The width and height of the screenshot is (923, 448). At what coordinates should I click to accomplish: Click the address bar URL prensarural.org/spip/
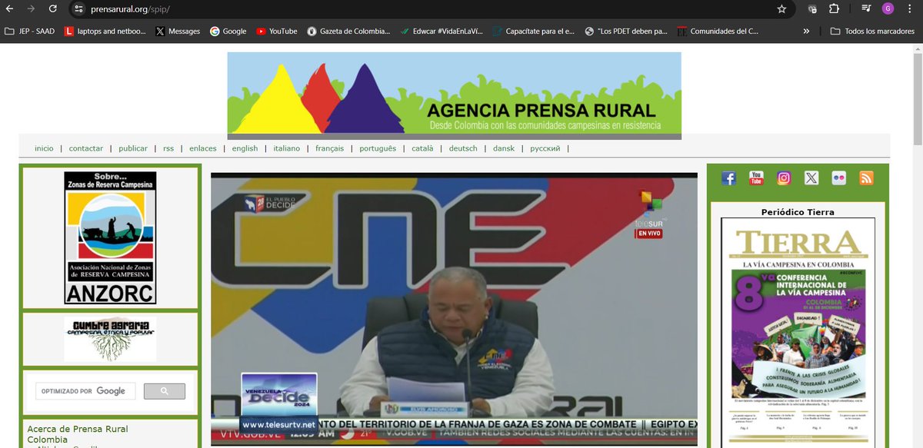(129, 9)
